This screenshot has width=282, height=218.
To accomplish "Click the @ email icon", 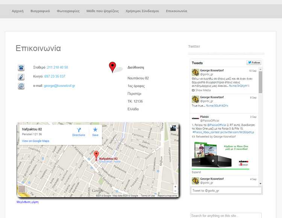I will click(x=21, y=86).
